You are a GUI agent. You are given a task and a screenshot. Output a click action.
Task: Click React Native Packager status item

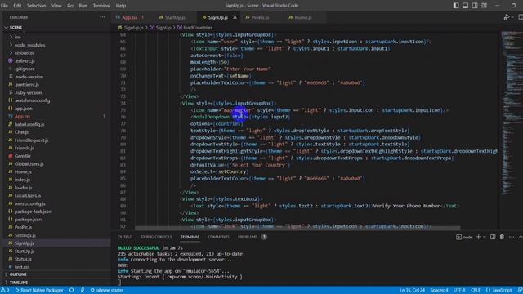[x=39, y=291]
